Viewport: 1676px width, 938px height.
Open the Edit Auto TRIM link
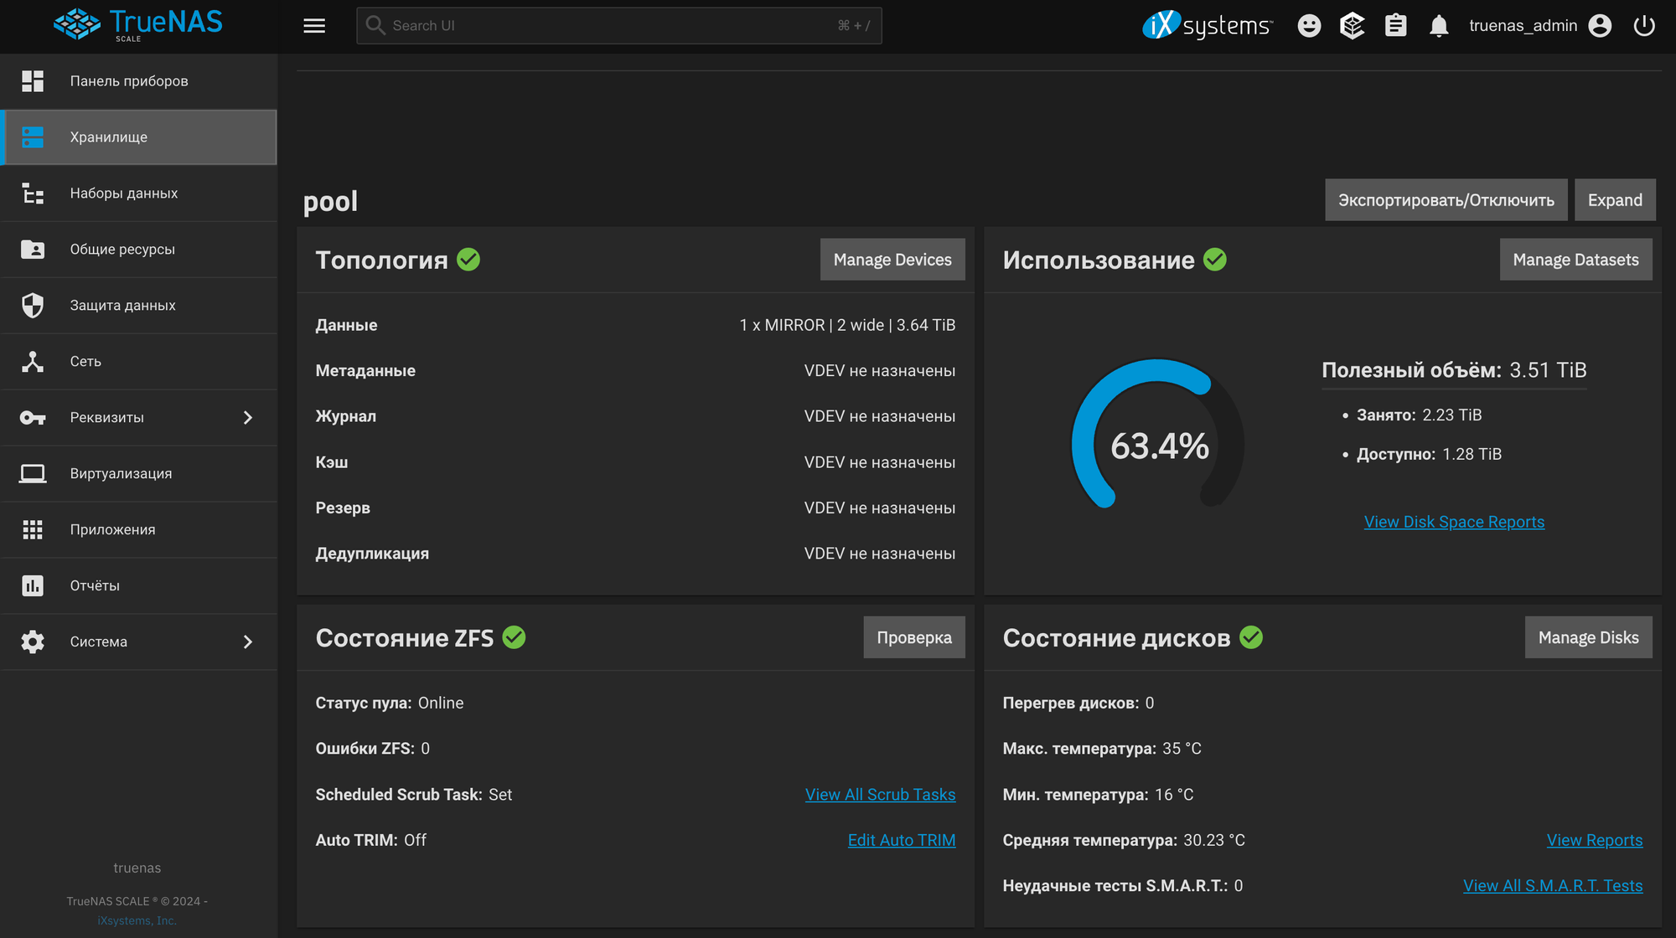902,840
